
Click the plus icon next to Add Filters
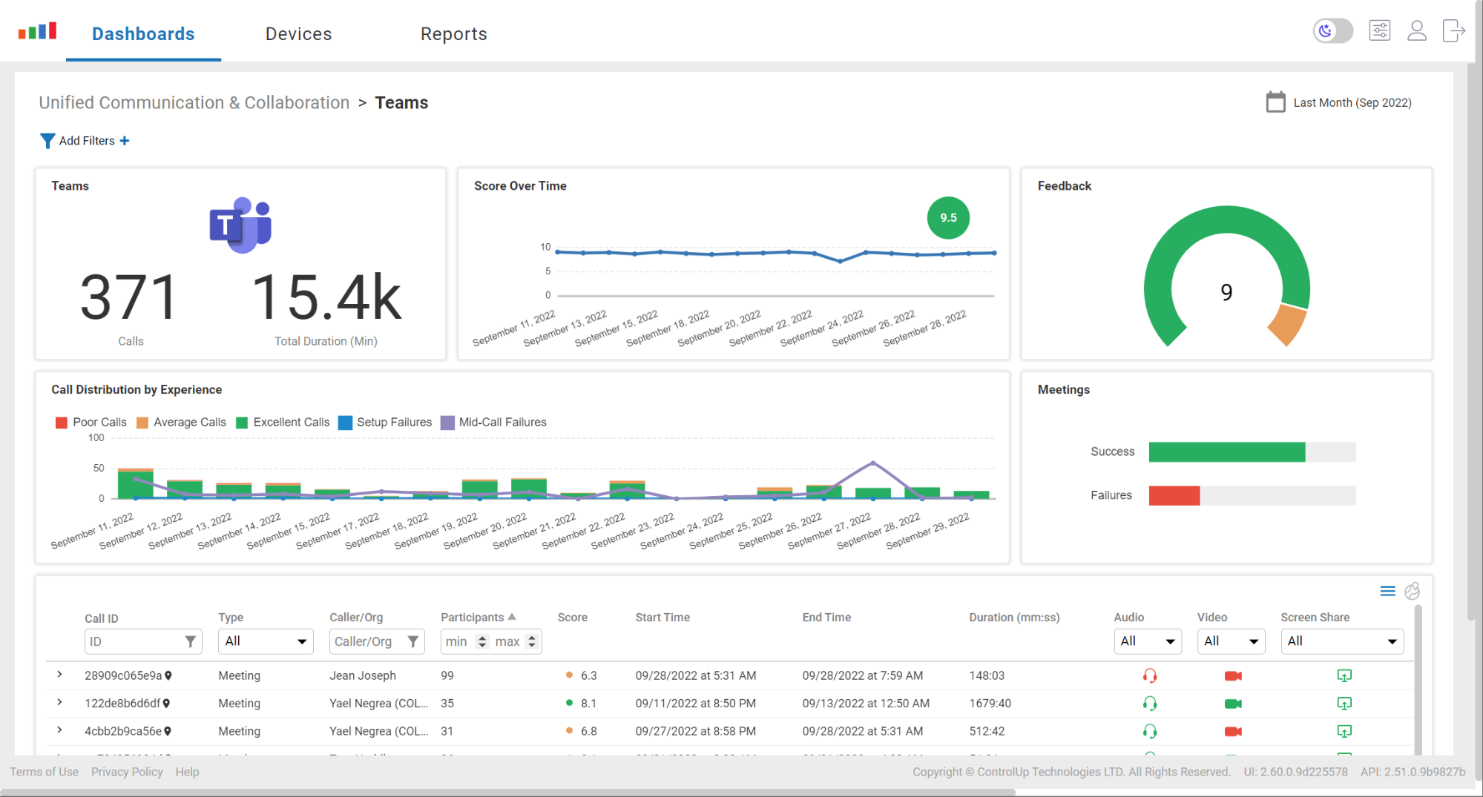pyautogui.click(x=125, y=141)
